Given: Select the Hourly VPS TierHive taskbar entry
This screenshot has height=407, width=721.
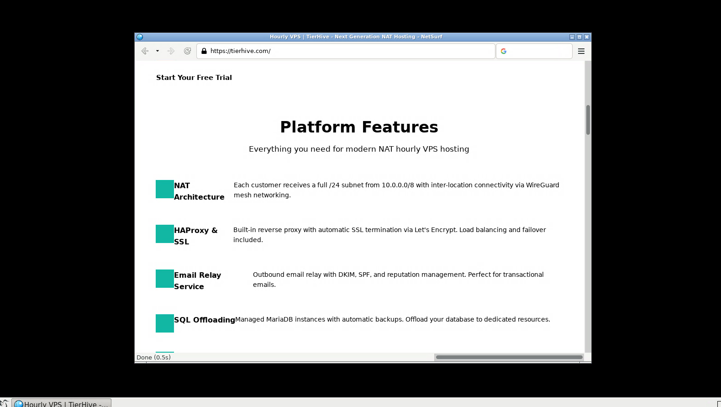Looking at the screenshot, I should pos(61,403).
